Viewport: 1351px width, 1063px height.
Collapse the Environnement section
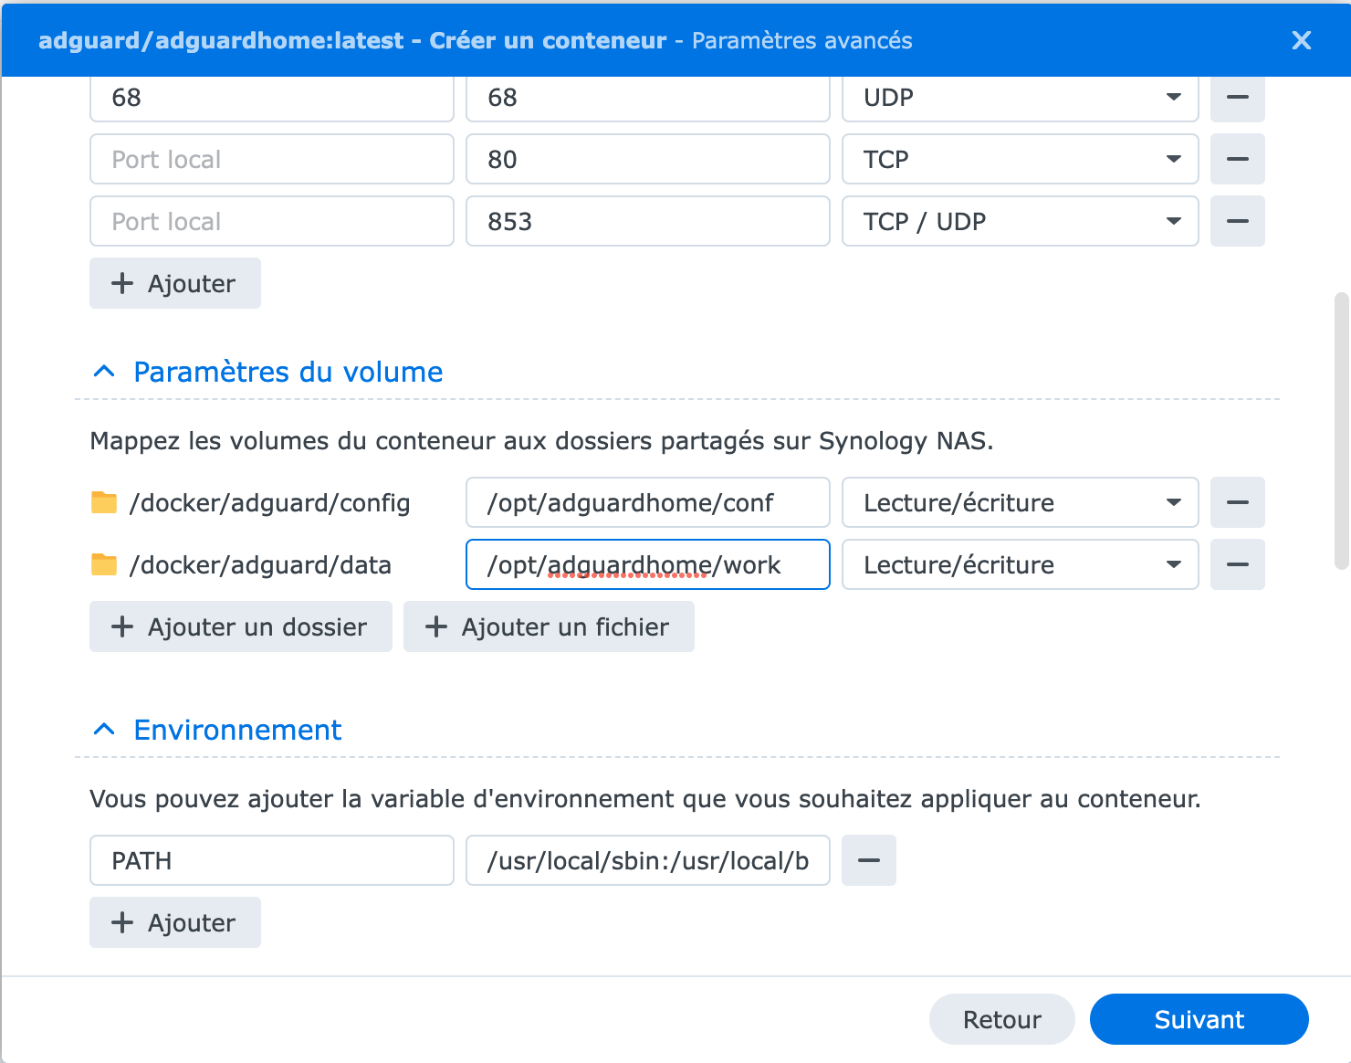click(104, 730)
